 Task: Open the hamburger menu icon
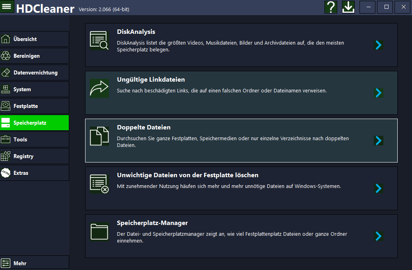[x=7, y=6]
